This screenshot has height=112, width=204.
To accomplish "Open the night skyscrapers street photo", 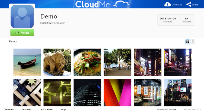I will [148, 62].
